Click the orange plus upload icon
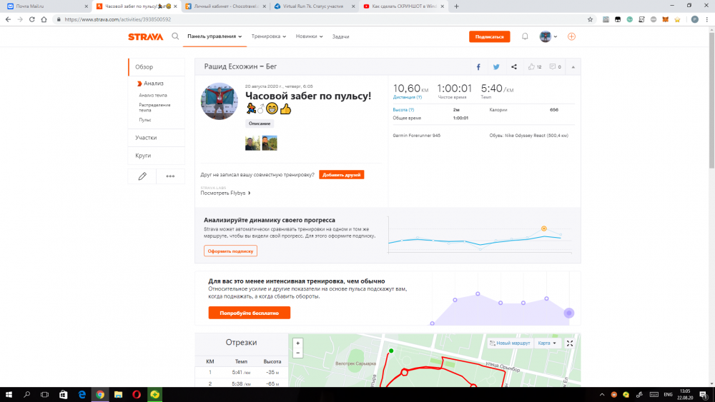This screenshot has height=402, width=715. (571, 36)
